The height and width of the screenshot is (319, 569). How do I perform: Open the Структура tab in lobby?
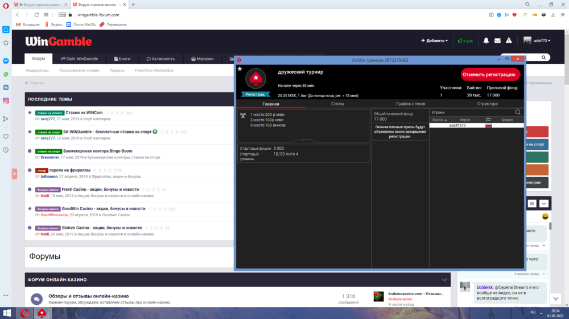tap(487, 104)
